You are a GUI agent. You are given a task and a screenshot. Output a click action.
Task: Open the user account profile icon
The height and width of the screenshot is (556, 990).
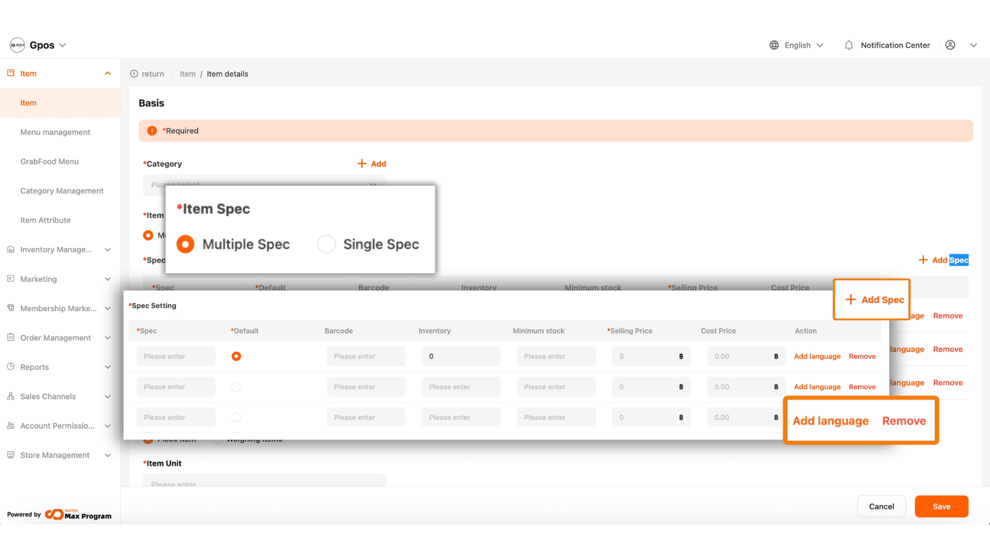(950, 45)
